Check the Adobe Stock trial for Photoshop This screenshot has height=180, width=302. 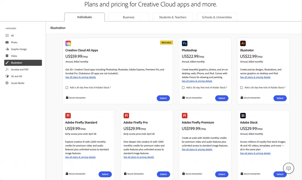pos(183,87)
